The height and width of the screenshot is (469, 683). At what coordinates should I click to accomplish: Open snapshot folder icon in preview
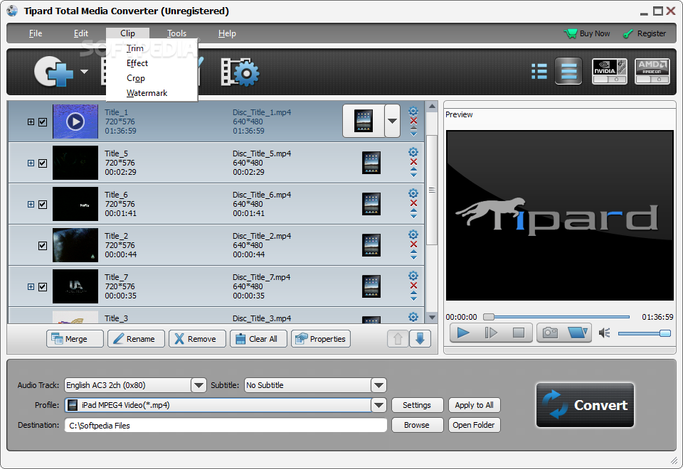coord(578,333)
